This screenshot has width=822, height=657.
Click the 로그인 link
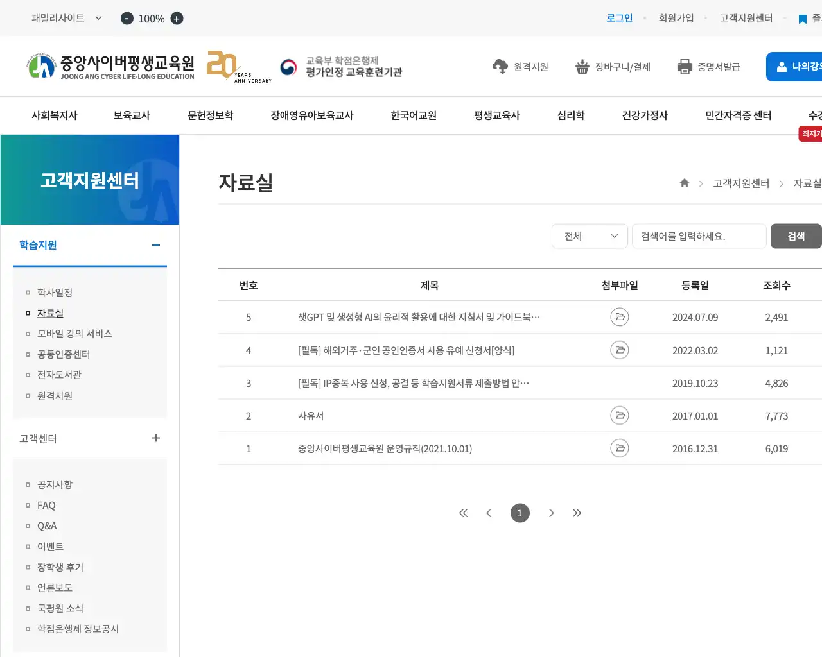click(618, 19)
